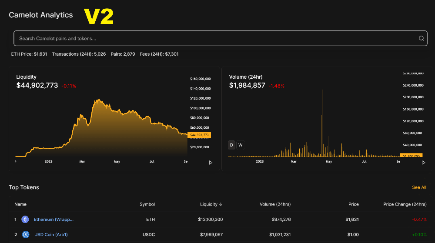Click the tallest volume spike bar
The image size is (435, 243).
point(322,123)
